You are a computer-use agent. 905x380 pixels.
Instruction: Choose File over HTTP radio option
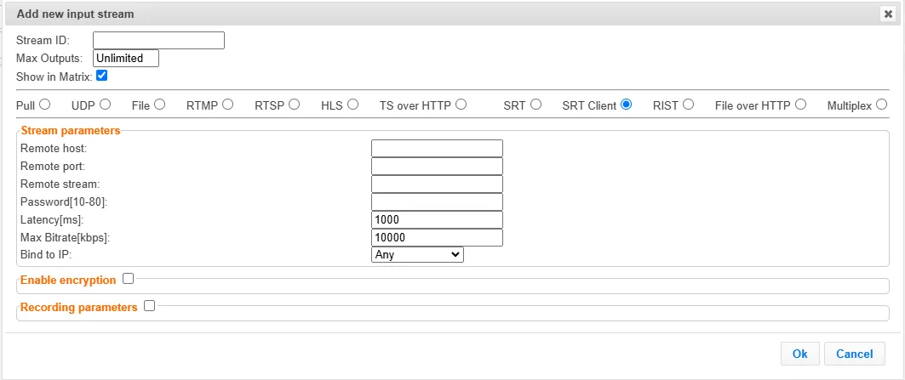click(800, 105)
